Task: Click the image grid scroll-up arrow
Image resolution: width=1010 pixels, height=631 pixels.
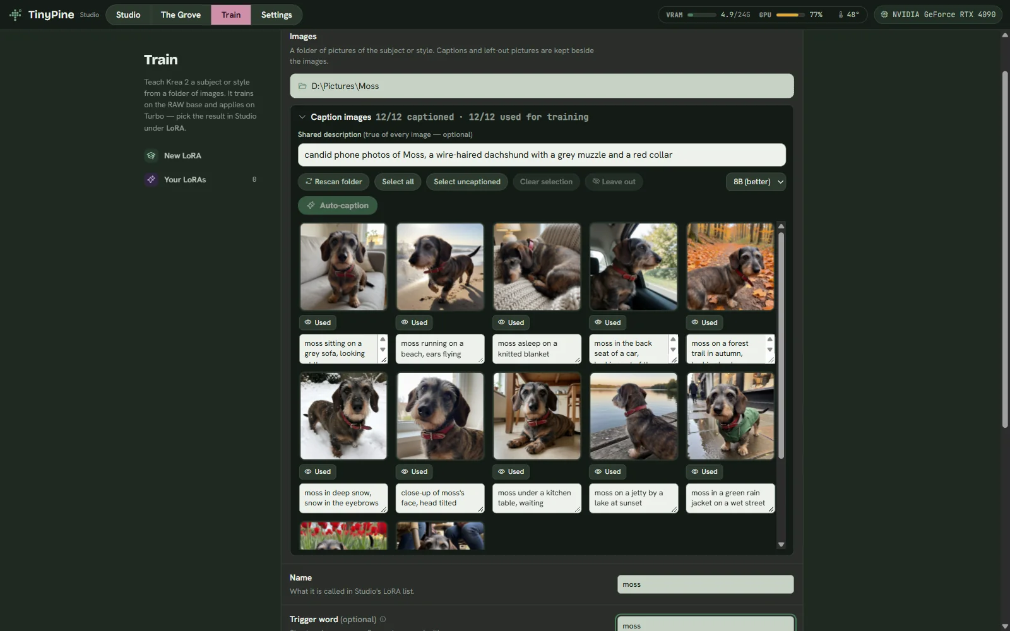Action: pyautogui.click(x=781, y=226)
